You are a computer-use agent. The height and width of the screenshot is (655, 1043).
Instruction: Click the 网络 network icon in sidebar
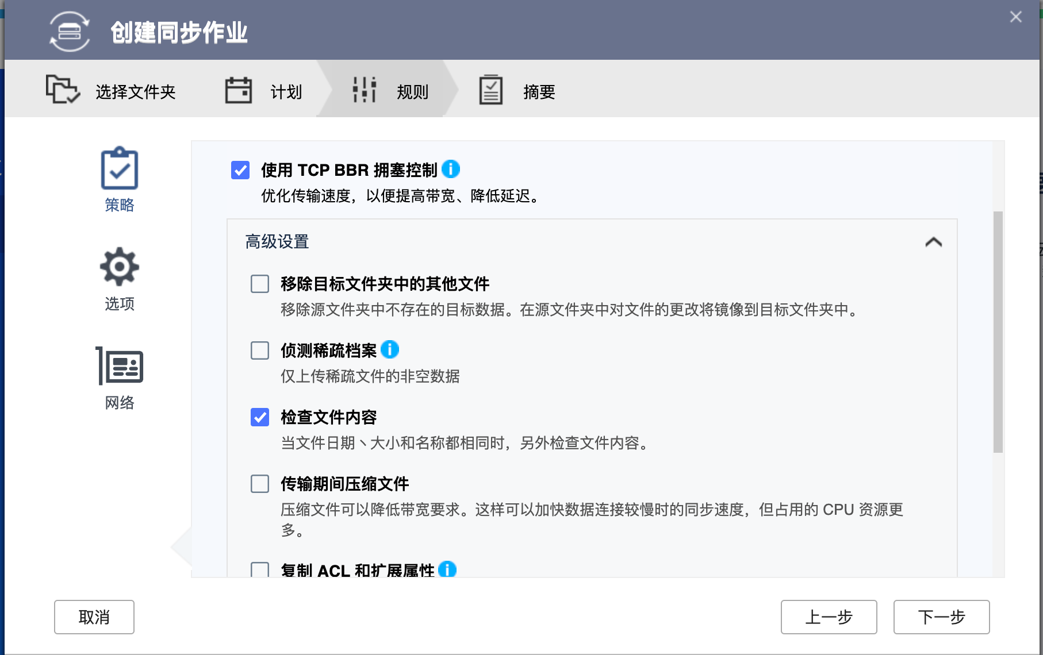[119, 365]
